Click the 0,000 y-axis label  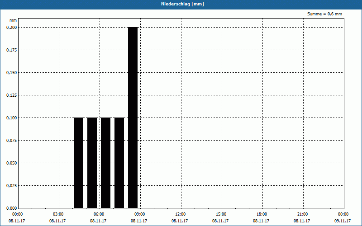coord(12,208)
